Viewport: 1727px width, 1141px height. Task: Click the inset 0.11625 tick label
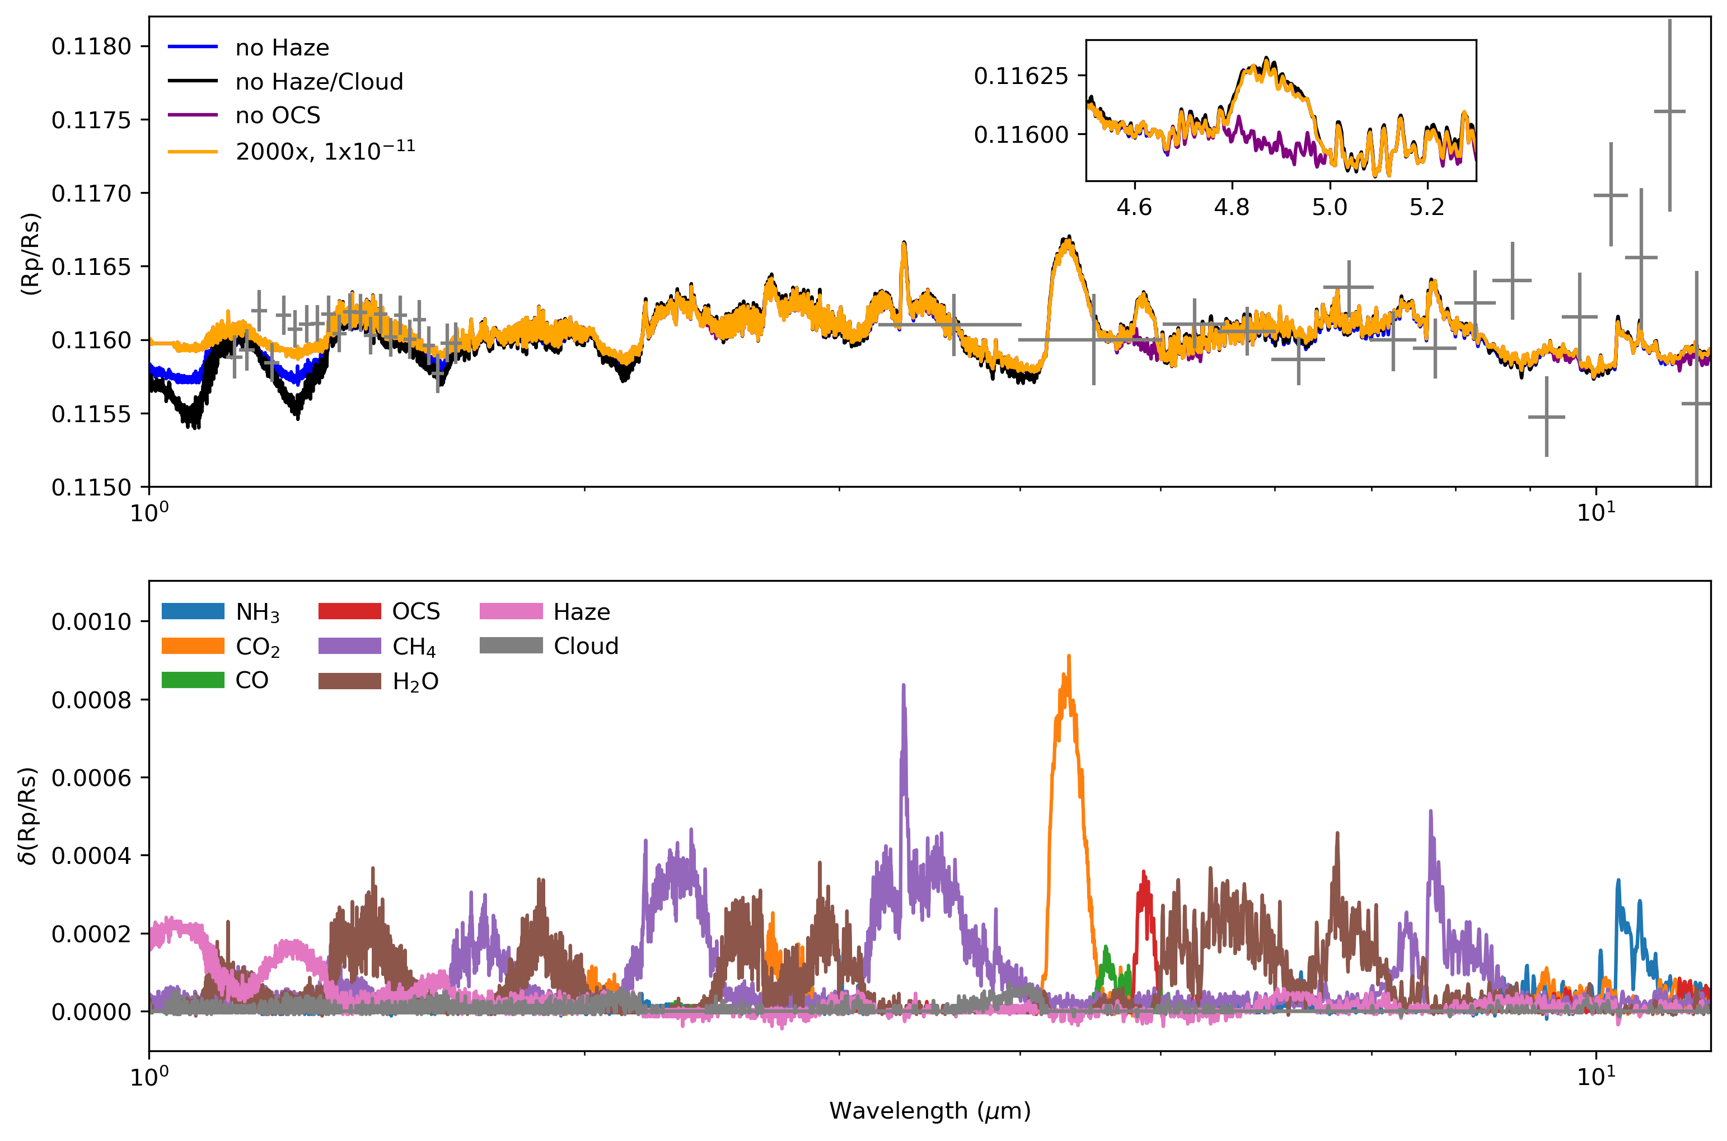(x=1021, y=76)
